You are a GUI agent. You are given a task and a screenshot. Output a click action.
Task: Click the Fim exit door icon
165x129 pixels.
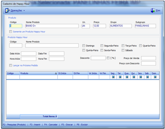point(153,10)
